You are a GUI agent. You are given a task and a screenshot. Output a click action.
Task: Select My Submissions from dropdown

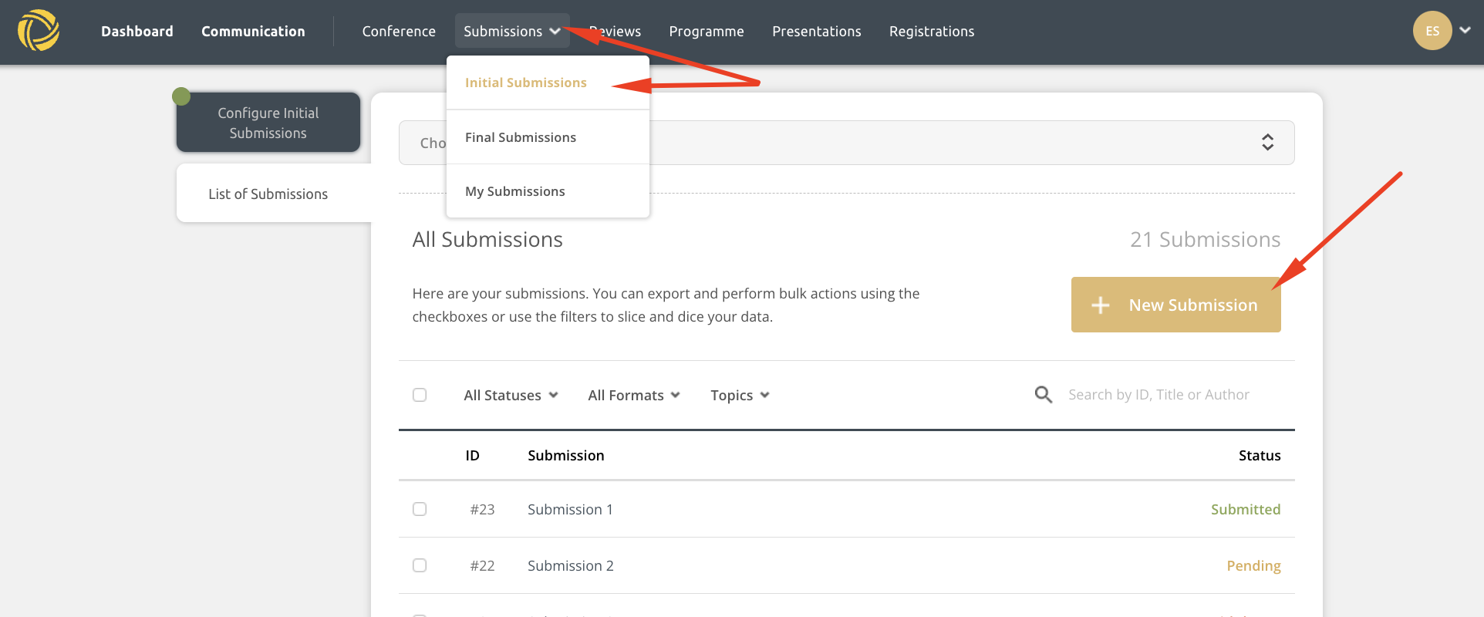[x=548, y=191]
